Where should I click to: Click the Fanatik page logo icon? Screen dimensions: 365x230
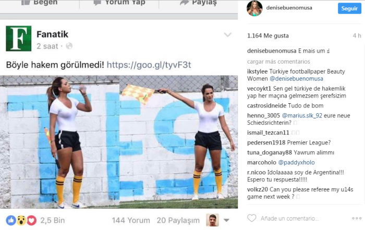(x=19, y=39)
